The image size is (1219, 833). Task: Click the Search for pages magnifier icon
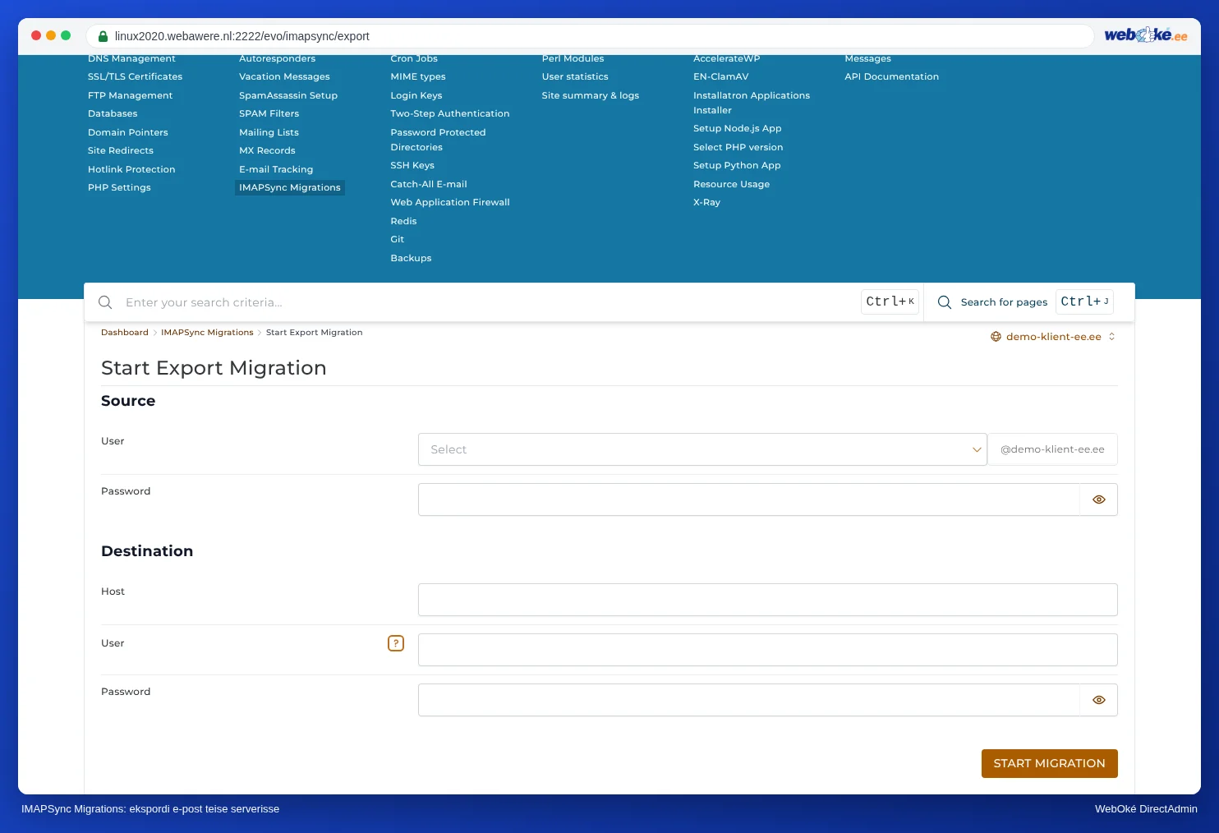(x=945, y=302)
